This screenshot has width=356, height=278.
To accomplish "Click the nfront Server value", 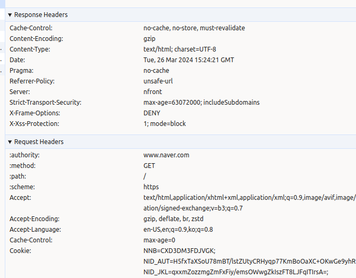I will 152,92.
